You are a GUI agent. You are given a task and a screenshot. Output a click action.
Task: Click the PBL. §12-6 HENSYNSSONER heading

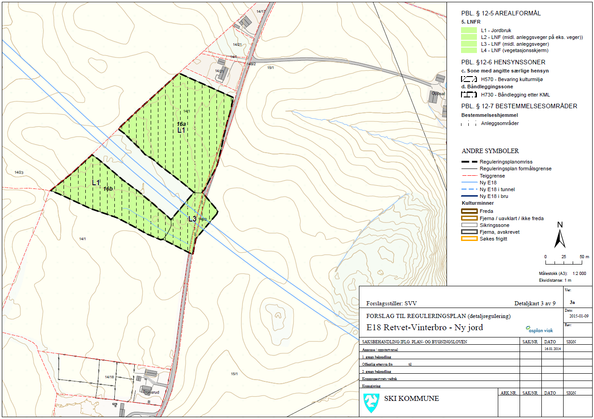click(503, 62)
